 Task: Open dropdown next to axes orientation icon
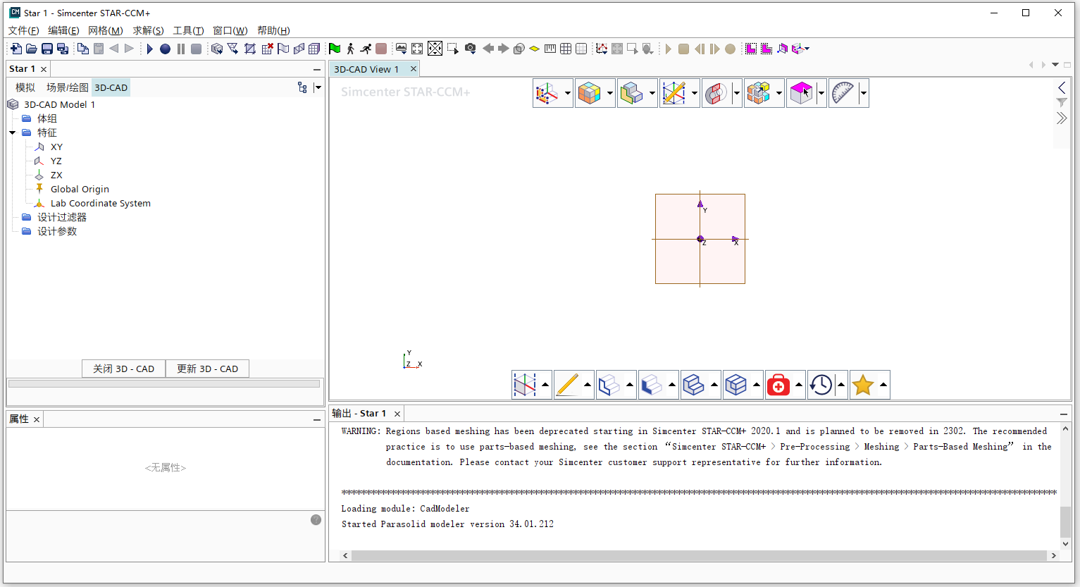(x=567, y=93)
